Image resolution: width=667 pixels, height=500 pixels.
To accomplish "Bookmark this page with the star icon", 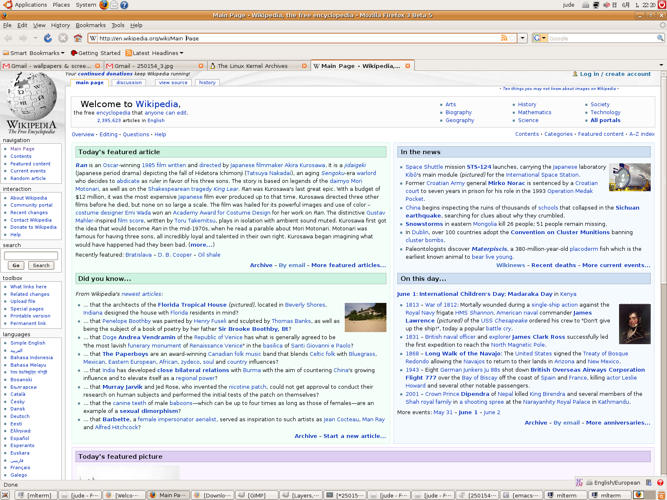I will pos(512,38).
